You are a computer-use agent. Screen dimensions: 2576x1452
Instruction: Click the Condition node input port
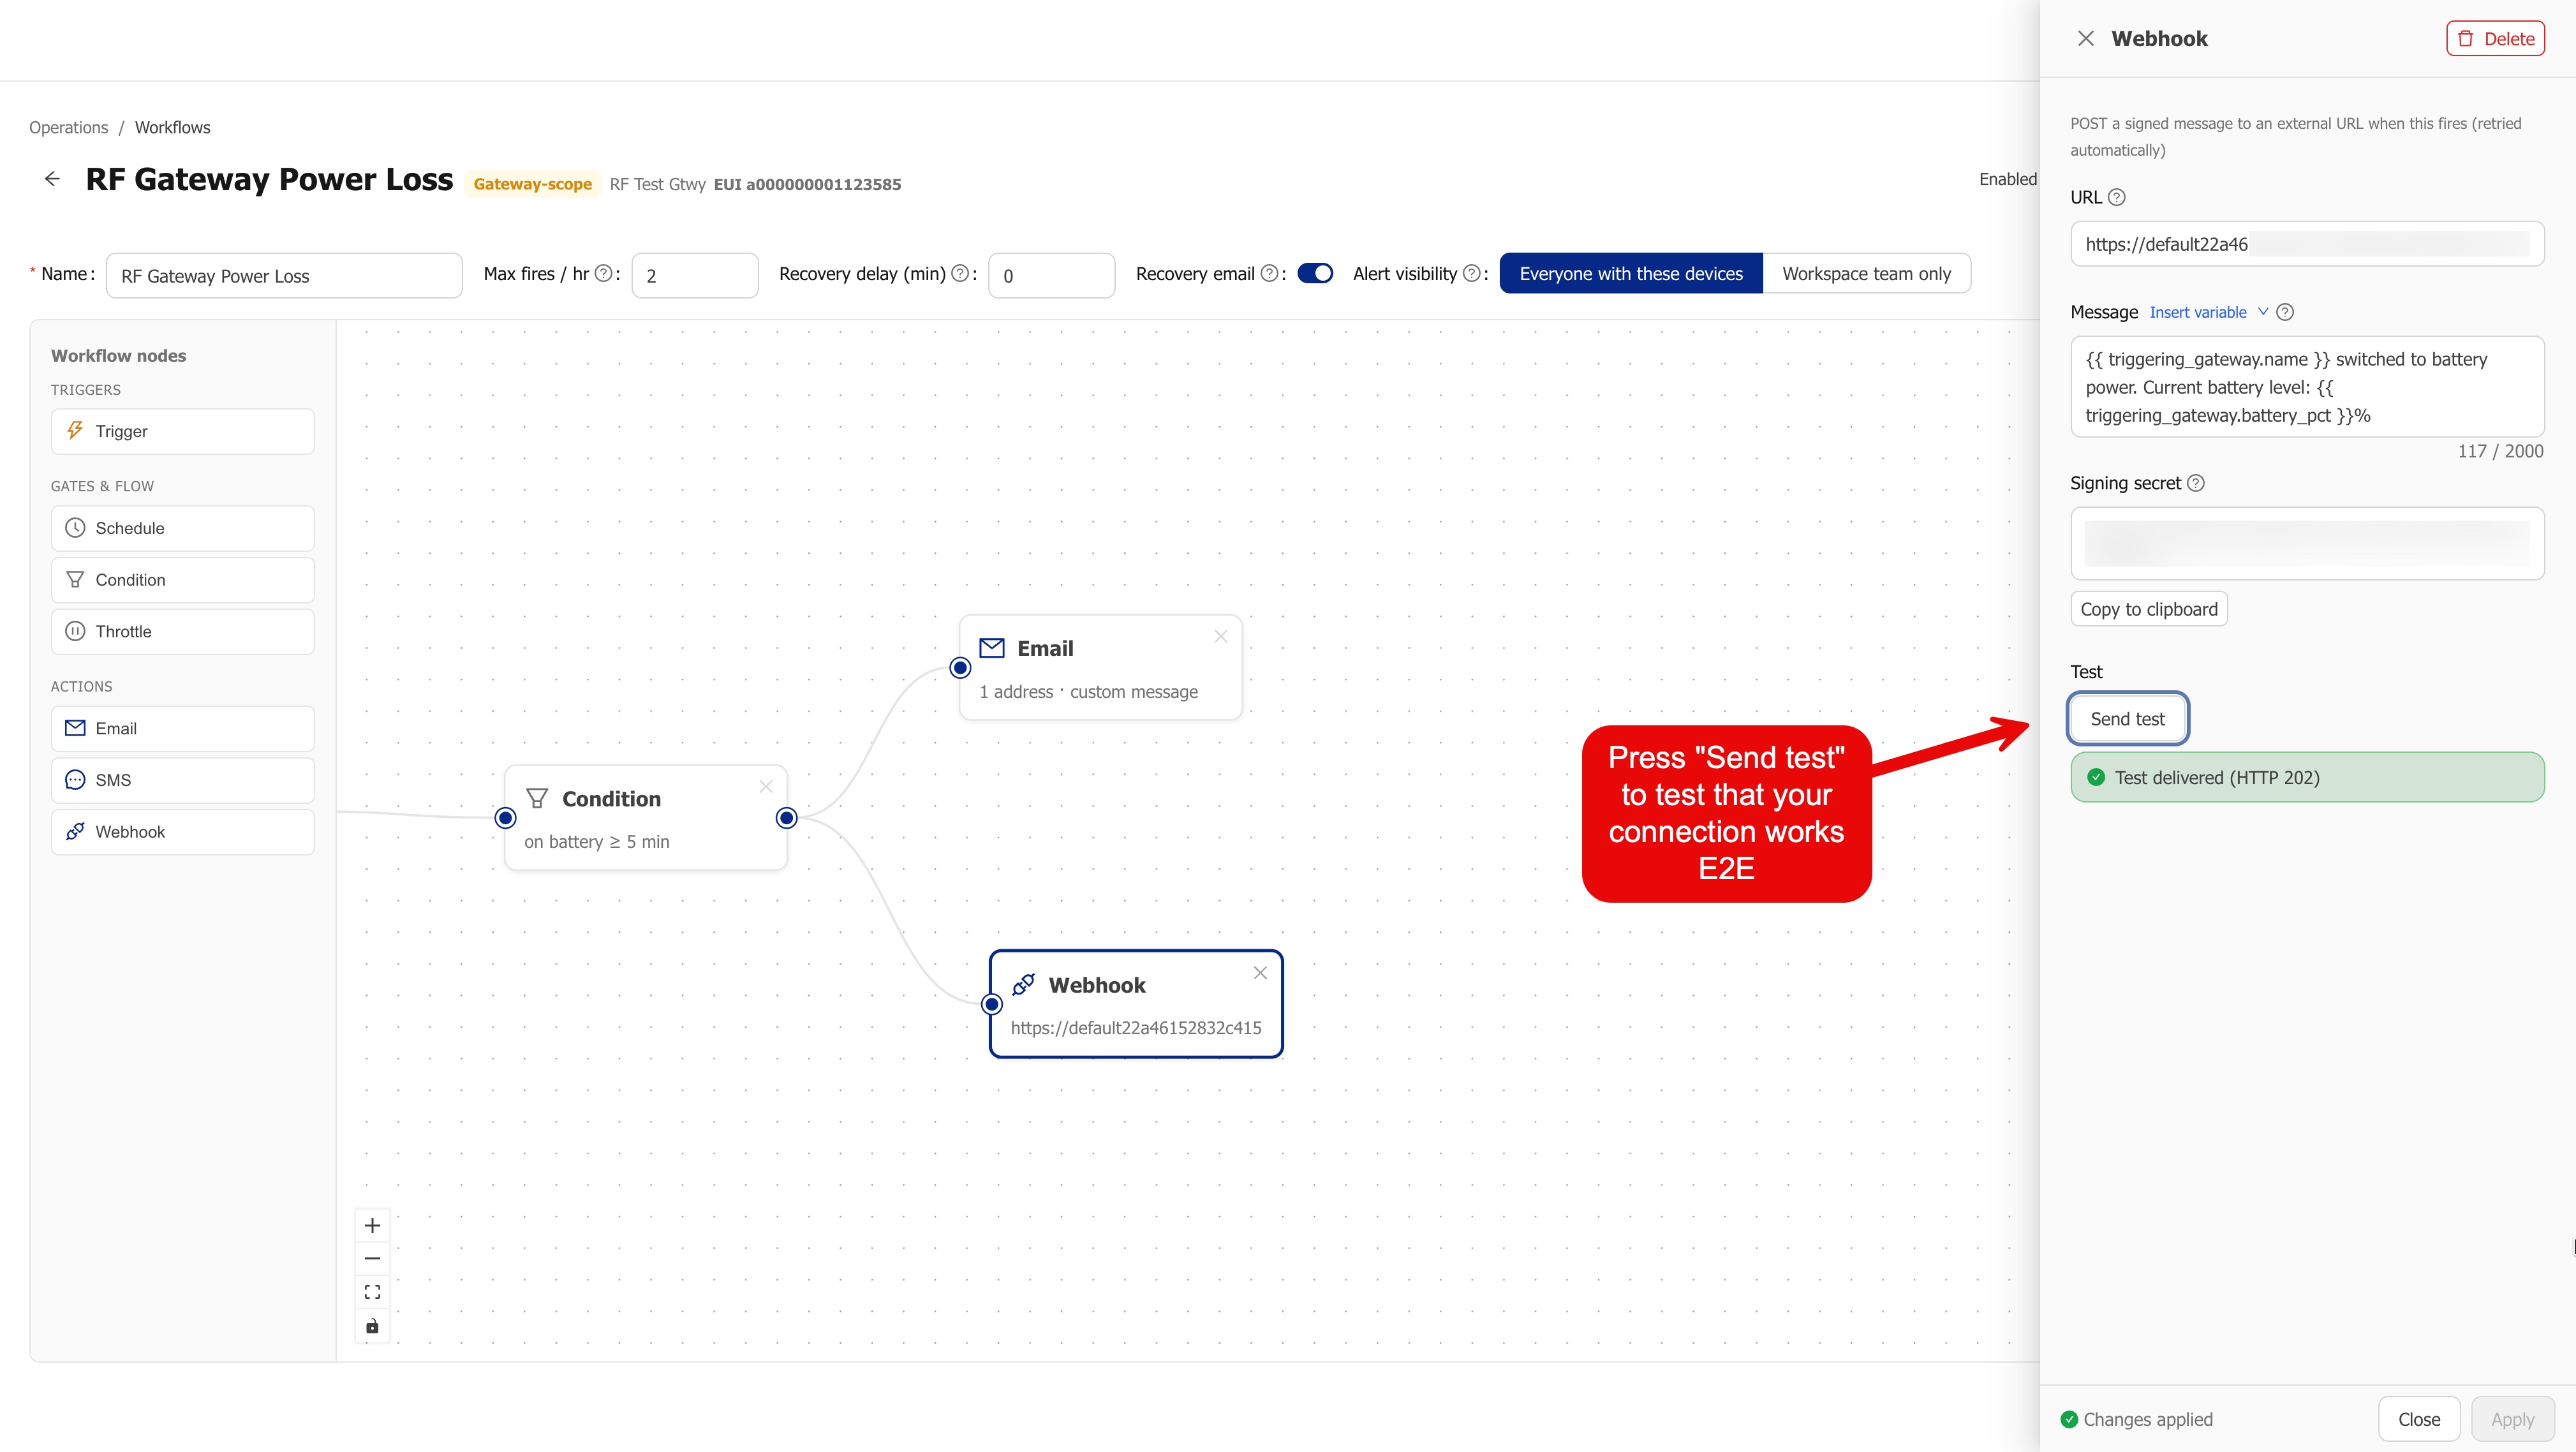coord(506,819)
